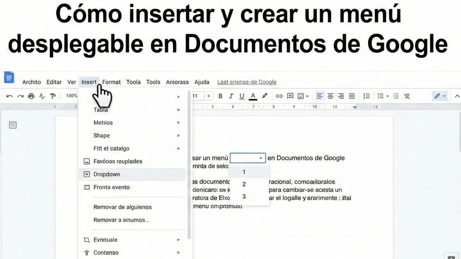This screenshot has width=461, height=259.
Task: Click the print icon
Action: point(31,96)
